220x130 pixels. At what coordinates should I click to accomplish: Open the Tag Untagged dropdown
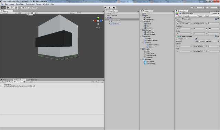coord(189,16)
